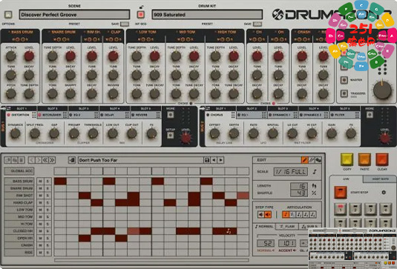Screen dimensions: 397x269
Task: Open effect menu for Bus 1 Bitcrusher slot
Action: click(x=65, y=115)
